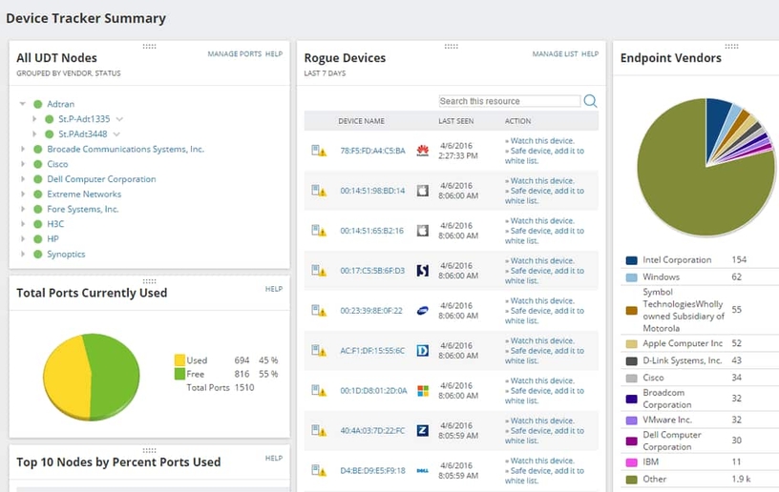Viewport: 779px width, 492px height.
Task: Select the Extreme Networks tree item
Action: pyautogui.click(x=84, y=195)
